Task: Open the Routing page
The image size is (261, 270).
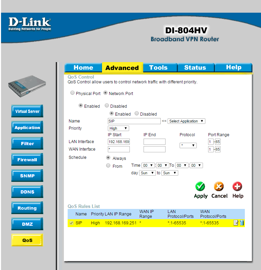Action: tap(27, 208)
